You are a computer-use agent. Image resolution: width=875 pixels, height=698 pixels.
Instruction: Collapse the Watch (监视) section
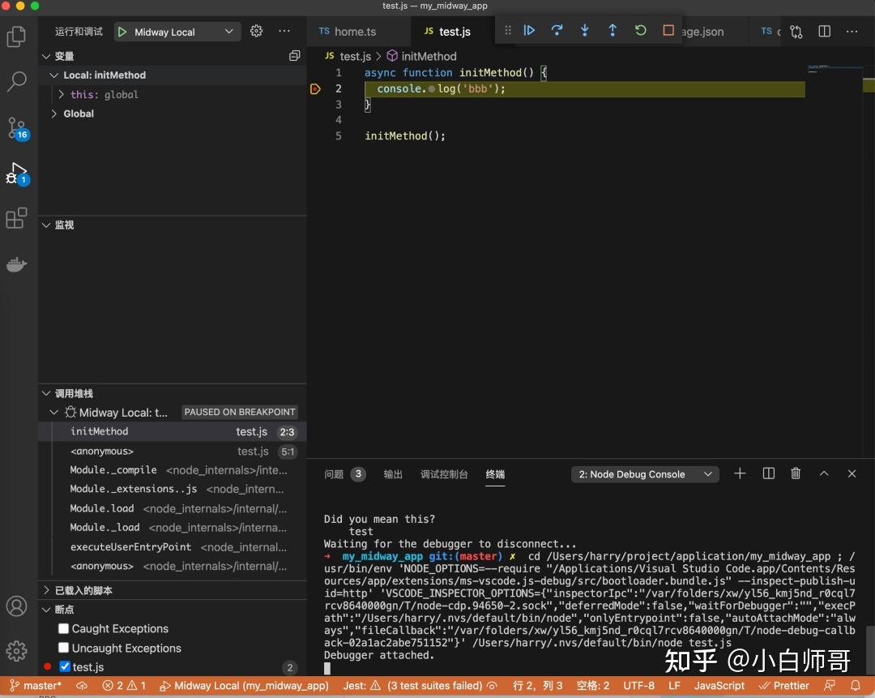point(173,225)
